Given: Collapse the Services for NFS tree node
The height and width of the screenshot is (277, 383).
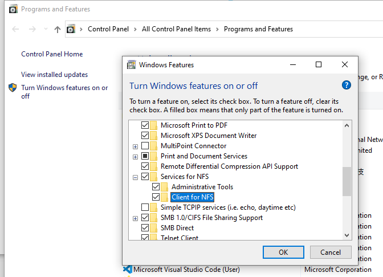Looking at the screenshot, I should [135, 177].
